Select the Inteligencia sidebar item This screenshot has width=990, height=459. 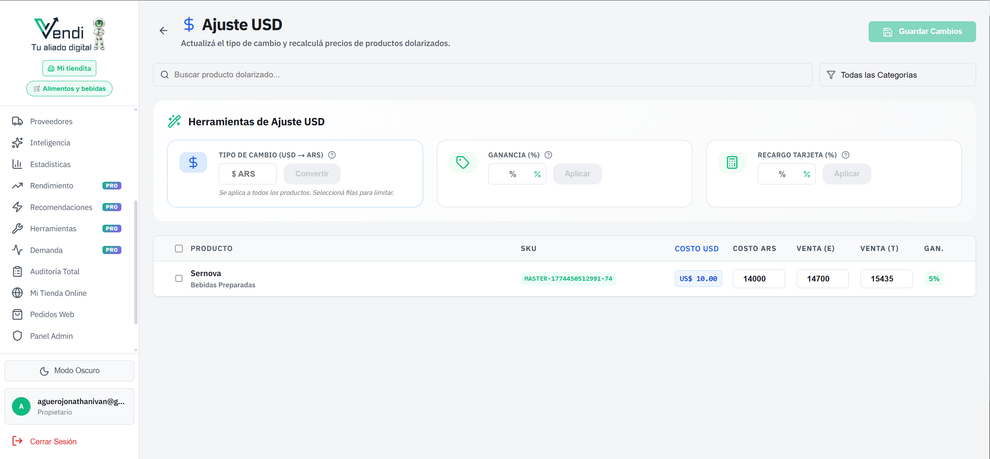coord(50,142)
